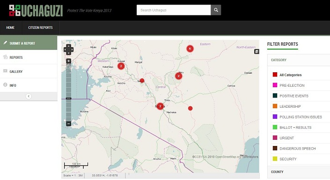Click the Reports folder icon
Screen dimensions: 330x180
[x=5, y=57]
